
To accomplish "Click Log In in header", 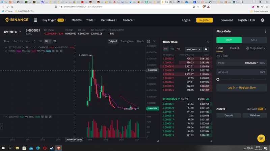I will click(x=186, y=20).
